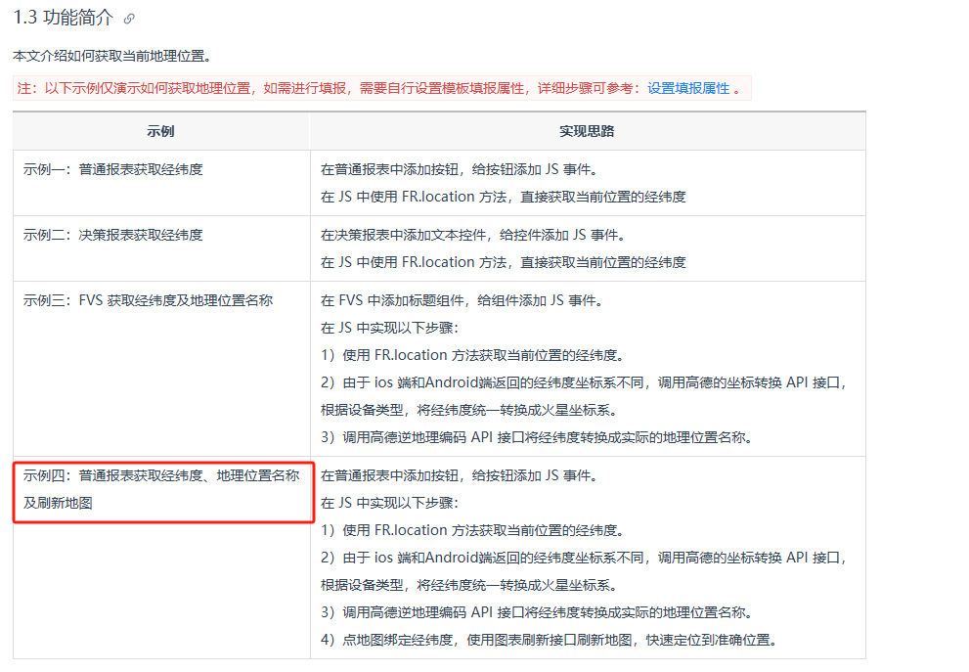Image resolution: width=969 pixels, height=672 pixels.
Task: Click the 示例 column header
Action: (160, 131)
